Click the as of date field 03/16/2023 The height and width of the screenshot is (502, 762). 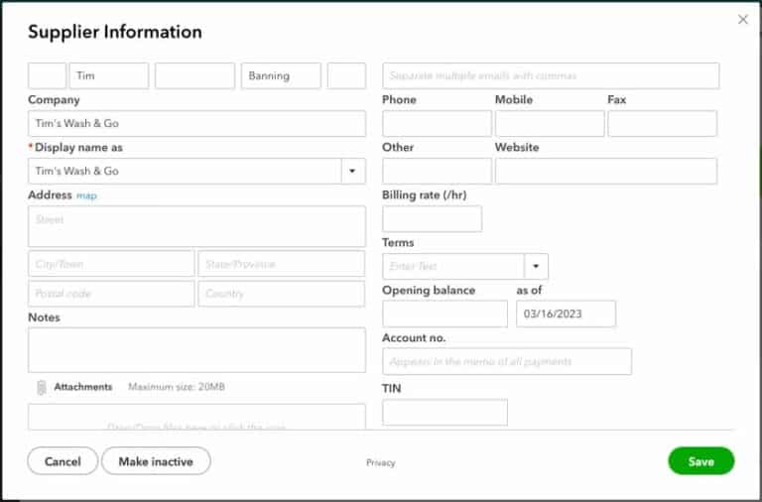coord(567,314)
